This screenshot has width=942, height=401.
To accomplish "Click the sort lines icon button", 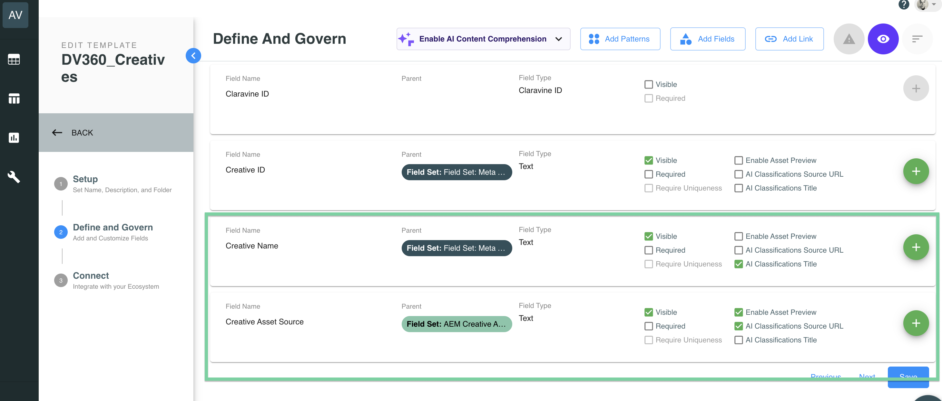I will click(917, 39).
